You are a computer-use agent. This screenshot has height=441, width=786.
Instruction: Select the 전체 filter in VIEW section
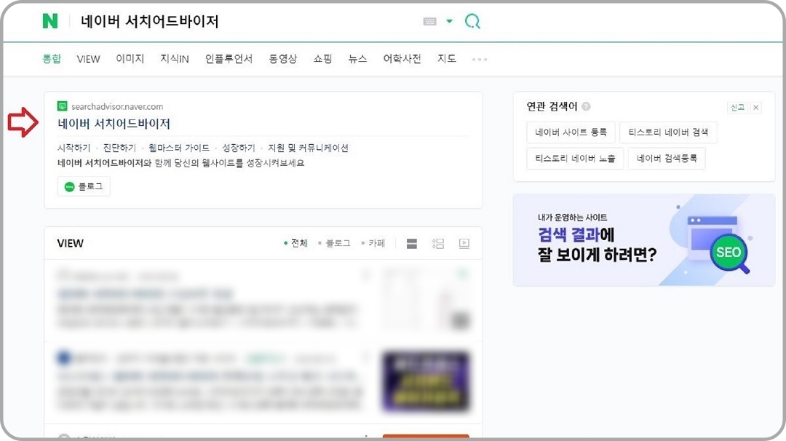pyautogui.click(x=296, y=244)
